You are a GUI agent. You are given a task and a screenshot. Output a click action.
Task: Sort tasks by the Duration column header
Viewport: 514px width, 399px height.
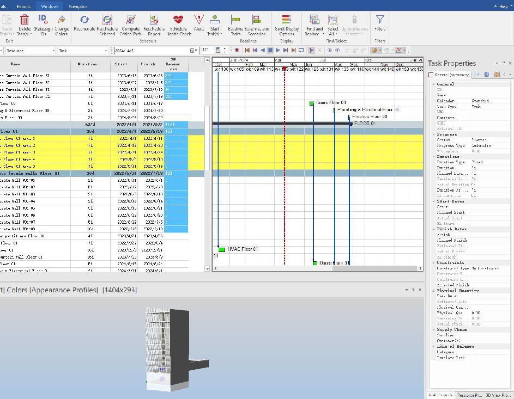pyautogui.click(x=90, y=64)
